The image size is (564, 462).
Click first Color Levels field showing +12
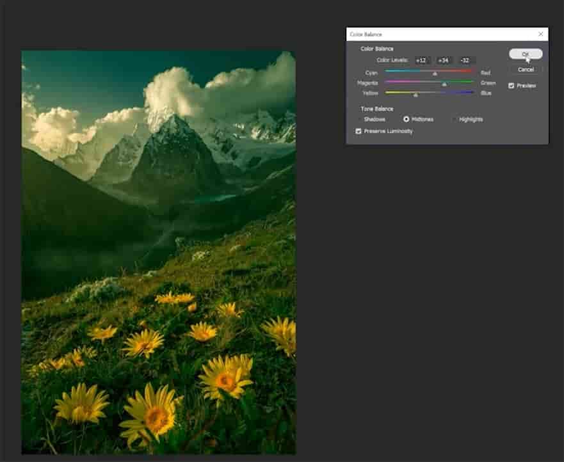(x=421, y=60)
